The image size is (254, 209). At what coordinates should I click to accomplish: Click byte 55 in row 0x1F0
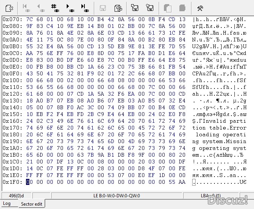pyautogui.click(x=172, y=182)
